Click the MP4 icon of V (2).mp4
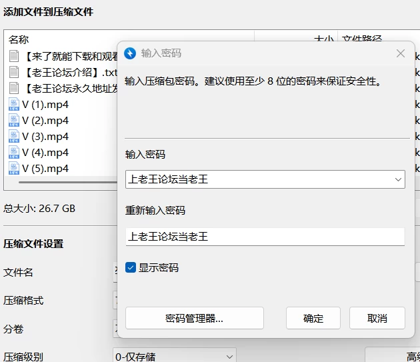 14,120
